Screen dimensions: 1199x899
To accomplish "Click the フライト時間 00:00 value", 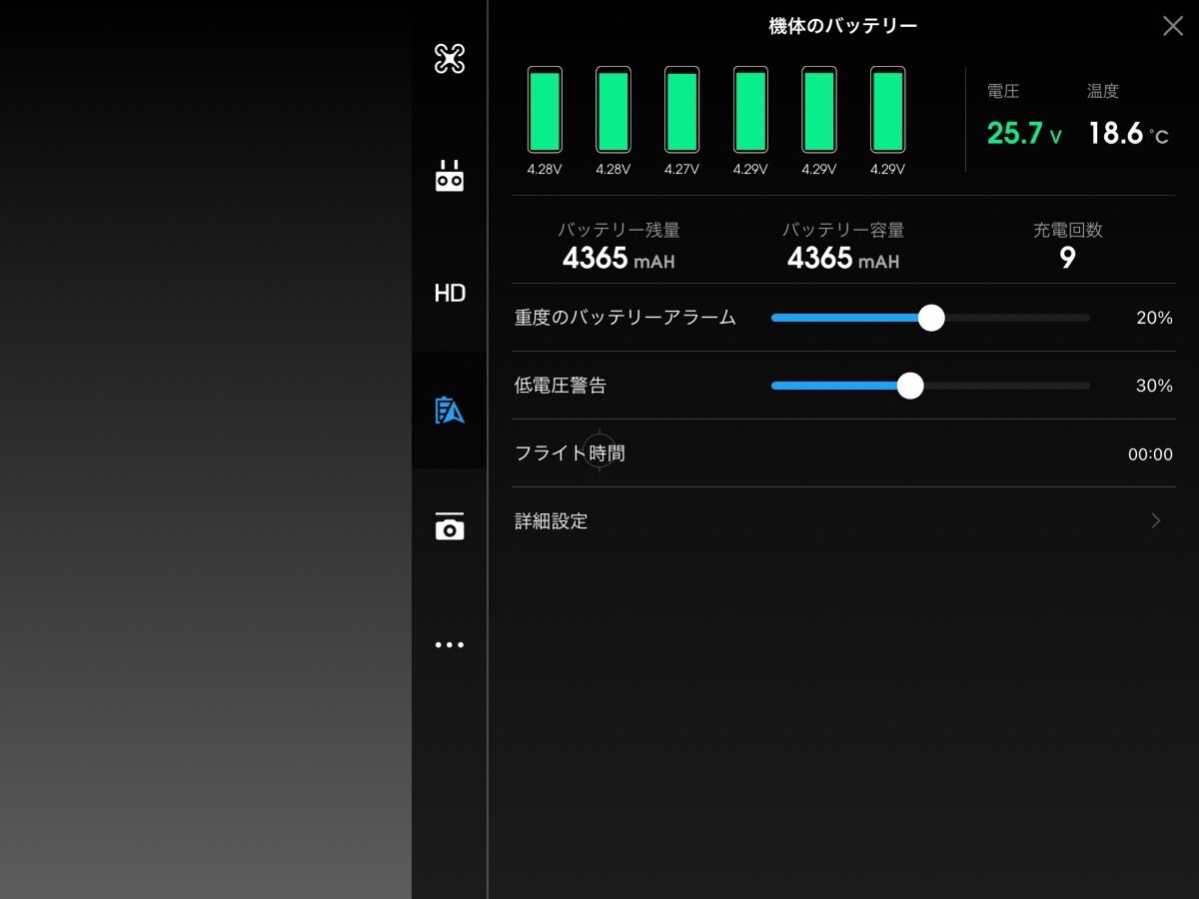I will tap(1150, 454).
